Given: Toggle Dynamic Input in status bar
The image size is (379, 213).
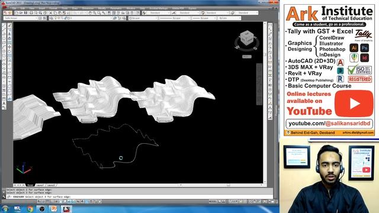Looking at the screenshot, I should pyautogui.click(x=78, y=201).
